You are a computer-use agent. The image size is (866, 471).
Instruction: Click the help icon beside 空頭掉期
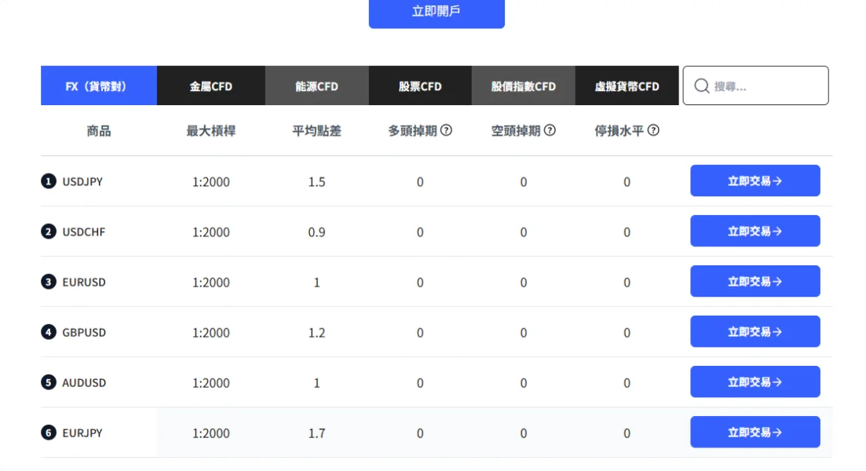click(550, 130)
